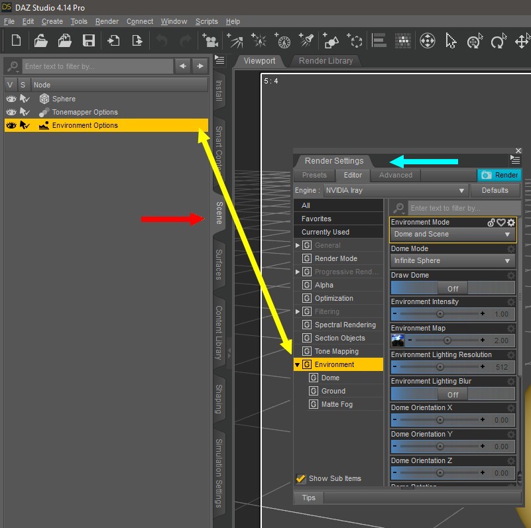Open the Render Settings pane options menu icon

click(515, 160)
